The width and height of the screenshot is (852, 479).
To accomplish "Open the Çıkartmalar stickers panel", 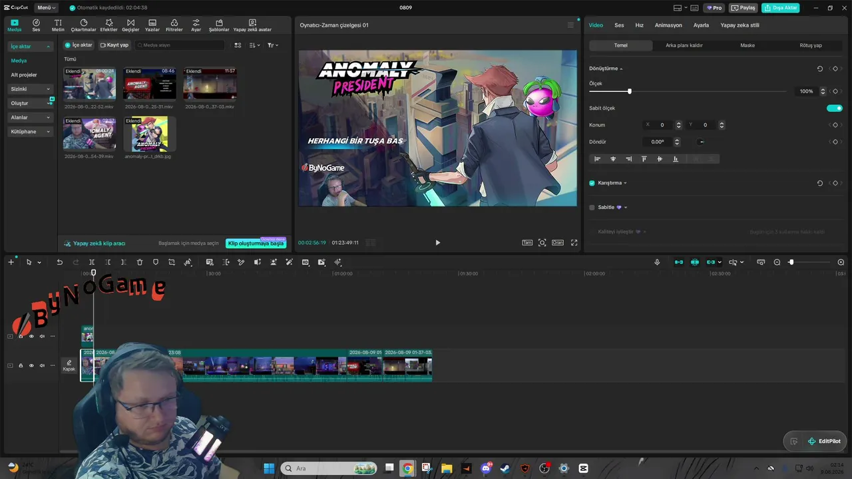I will click(83, 25).
